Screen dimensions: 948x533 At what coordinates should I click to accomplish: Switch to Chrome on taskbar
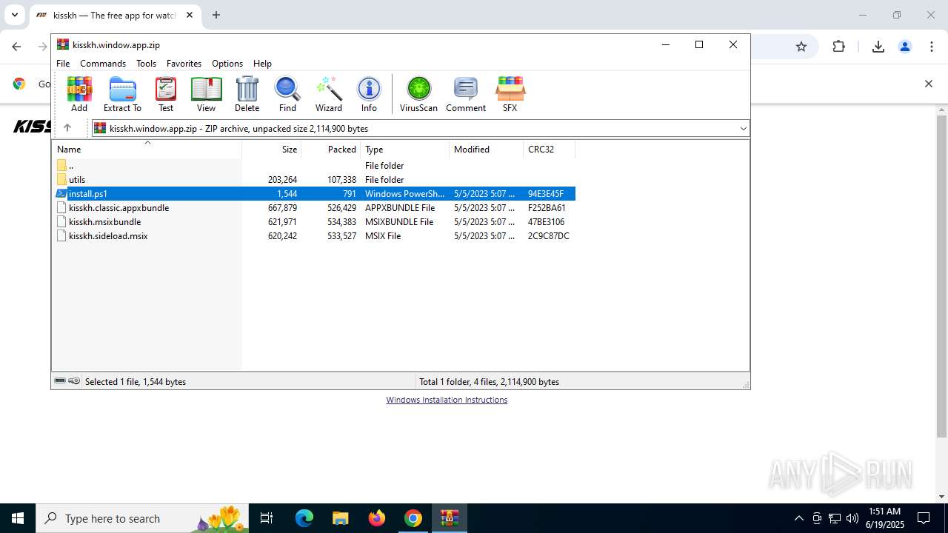click(x=413, y=518)
